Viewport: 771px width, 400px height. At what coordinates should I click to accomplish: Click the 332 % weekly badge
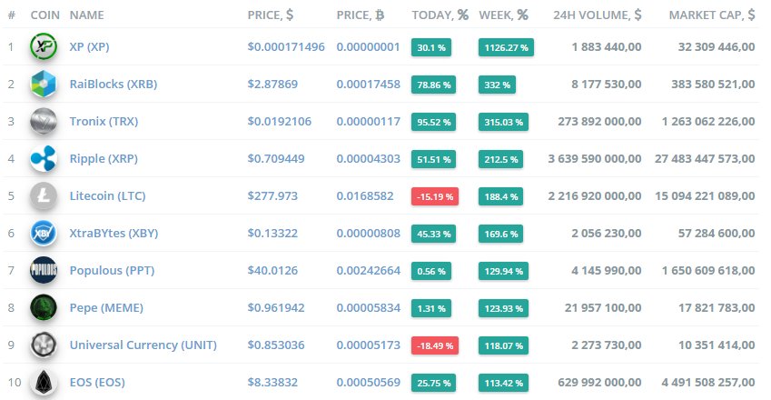(x=497, y=85)
